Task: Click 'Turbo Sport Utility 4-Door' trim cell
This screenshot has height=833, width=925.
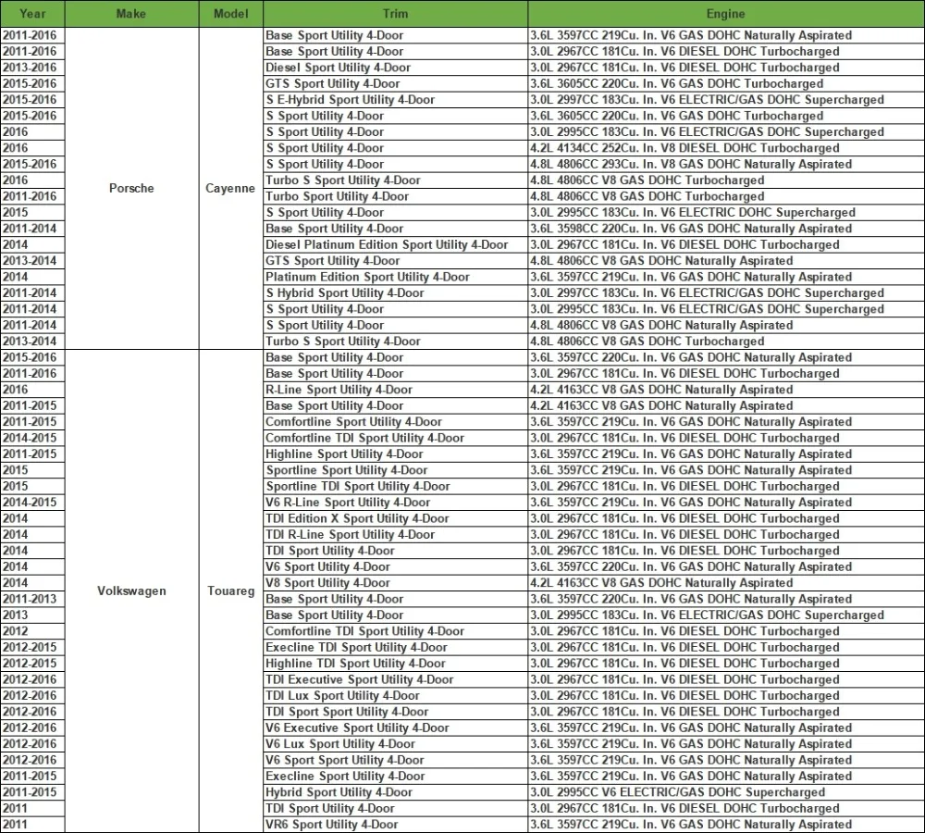Action: pos(395,196)
